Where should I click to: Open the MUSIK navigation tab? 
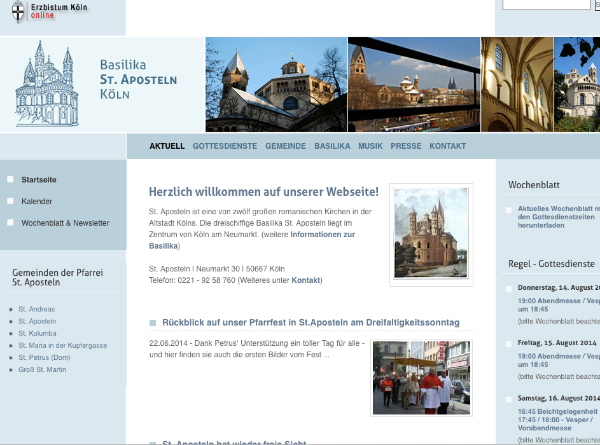[x=370, y=146]
